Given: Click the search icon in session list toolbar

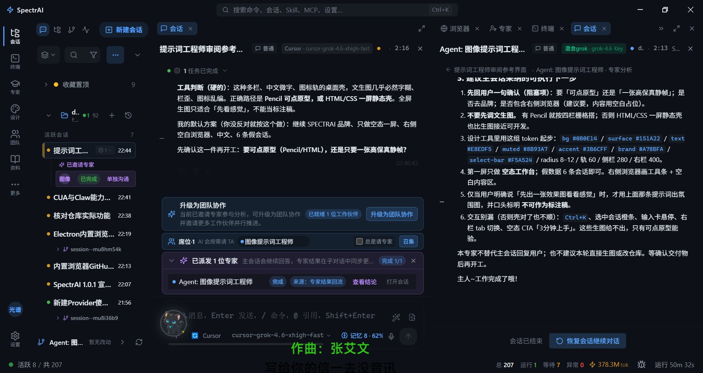Looking at the screenshot, I should pyautogui.click(x=74, y=55).
